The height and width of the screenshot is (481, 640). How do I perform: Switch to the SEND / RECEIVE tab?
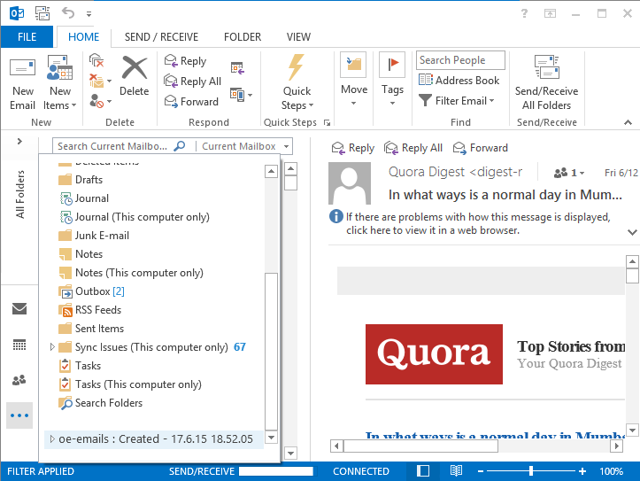click(161, 37)
